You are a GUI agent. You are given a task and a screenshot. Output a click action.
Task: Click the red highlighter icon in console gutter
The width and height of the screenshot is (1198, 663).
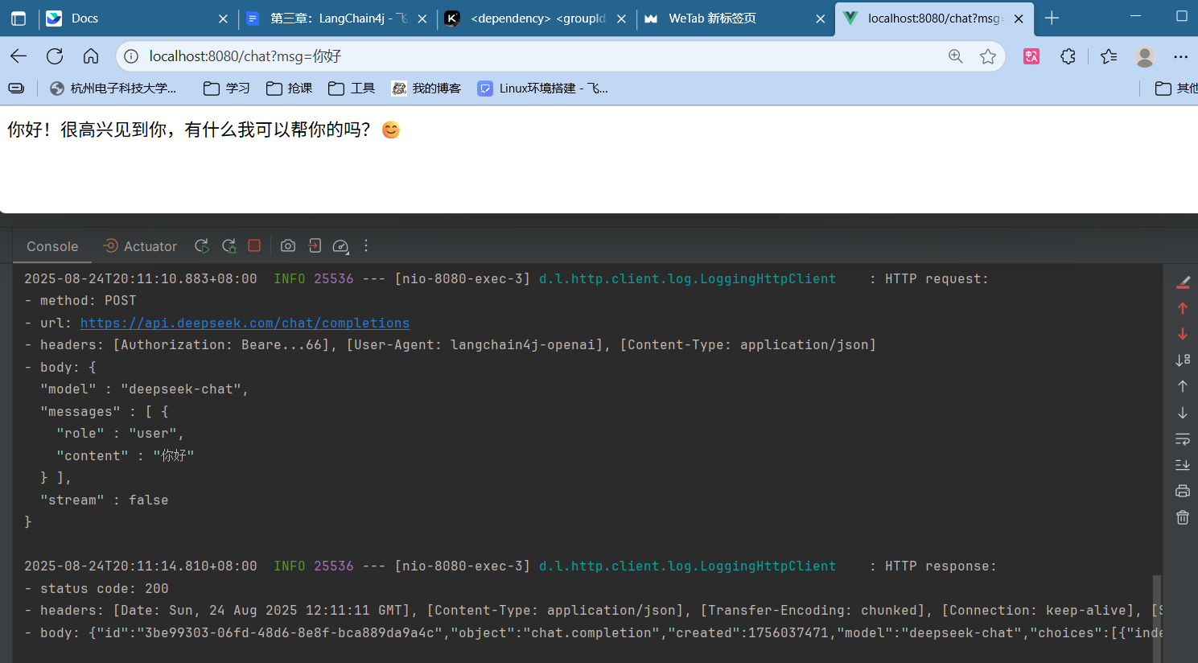coord(1183,282)
